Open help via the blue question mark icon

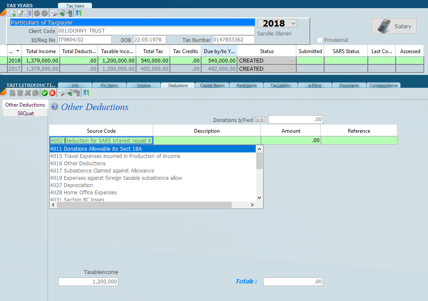(x=54, y=107)
